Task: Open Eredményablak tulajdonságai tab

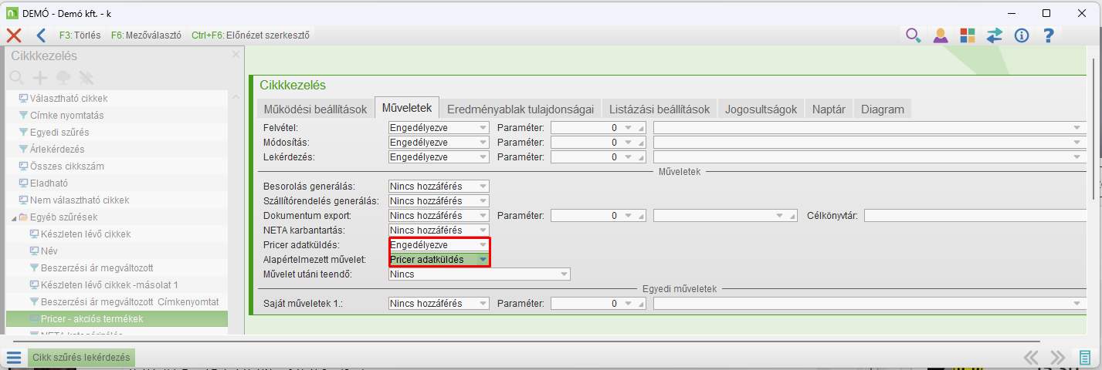Action: coord(520,109)
